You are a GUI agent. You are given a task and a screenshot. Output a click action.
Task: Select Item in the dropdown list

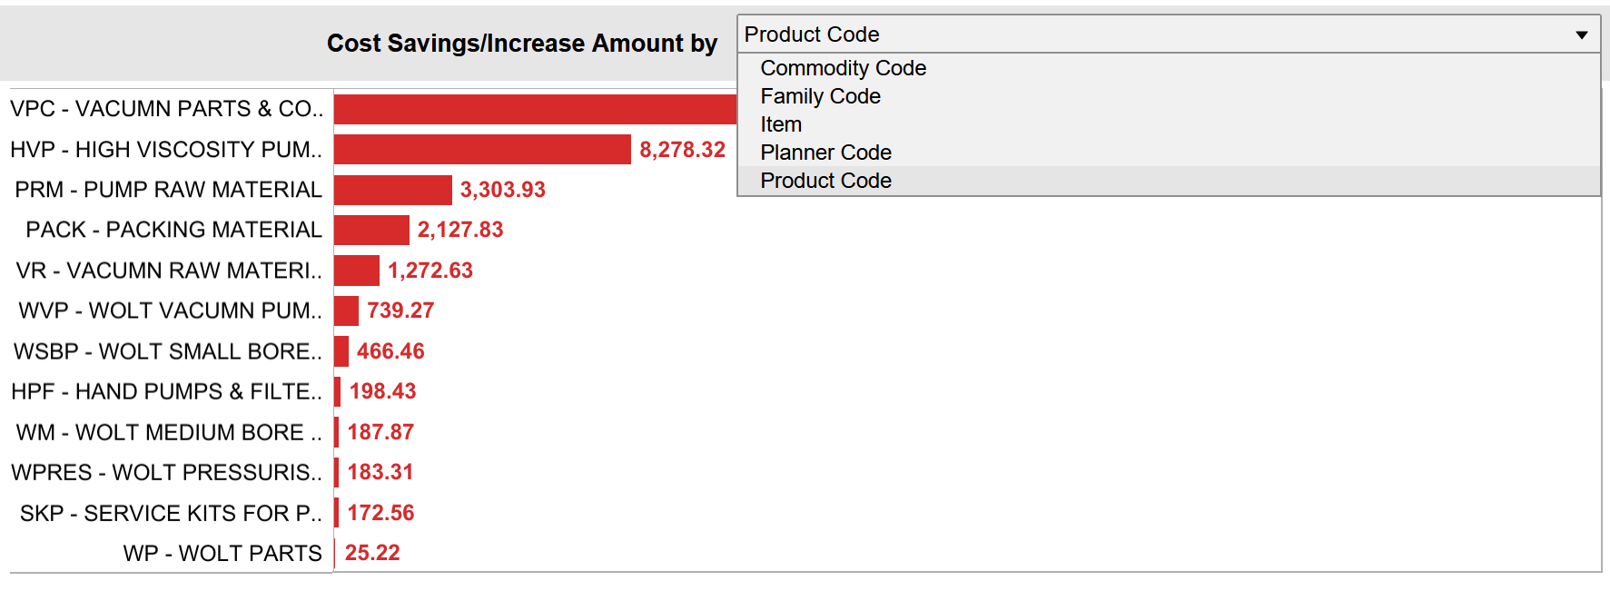click(781, 124)
